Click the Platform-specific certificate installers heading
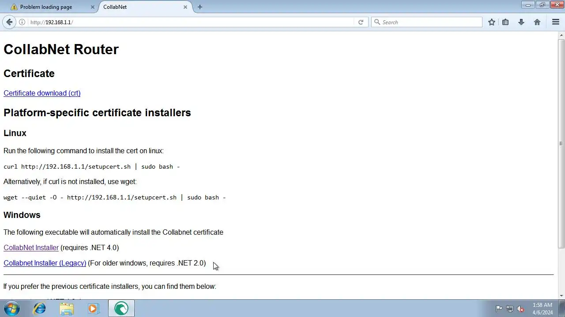The image size is (565, 317). 97,113
